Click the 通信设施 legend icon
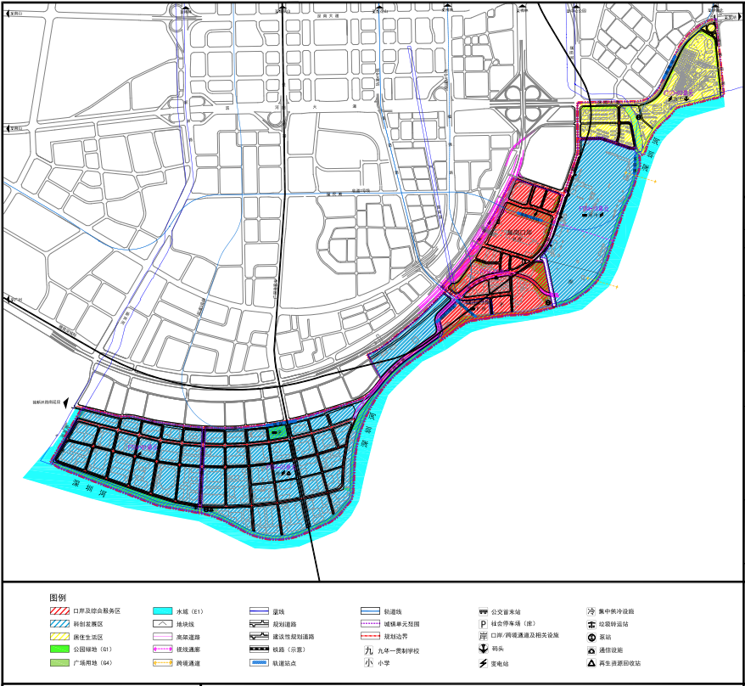Viewport: 745px width, 686px height. tap(591, 649)
